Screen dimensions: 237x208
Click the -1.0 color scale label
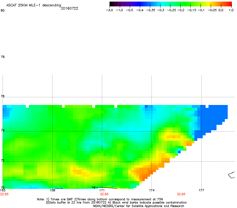pyautogui.click(x=119, y=10)
